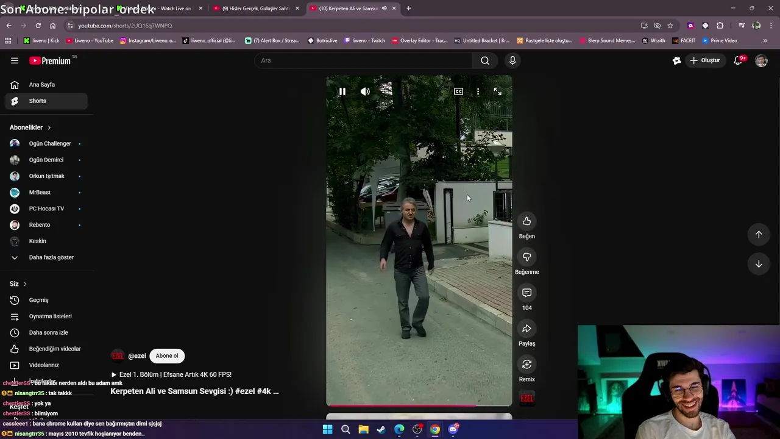Open Ogün Demirci subscription
Viewport: 780px width, 439px height.
pos(46,160)
